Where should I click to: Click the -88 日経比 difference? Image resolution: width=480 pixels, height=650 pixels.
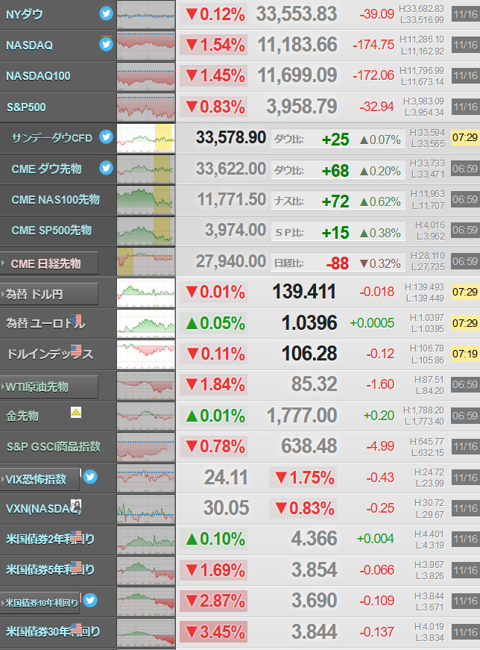[x=338, y=263]
